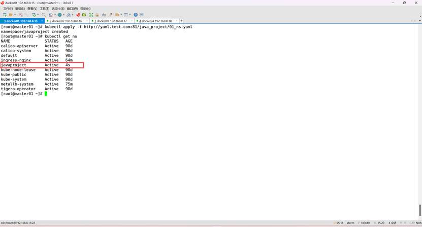
Task: Click the calico-system namespace row
Action: coord(37,51)
